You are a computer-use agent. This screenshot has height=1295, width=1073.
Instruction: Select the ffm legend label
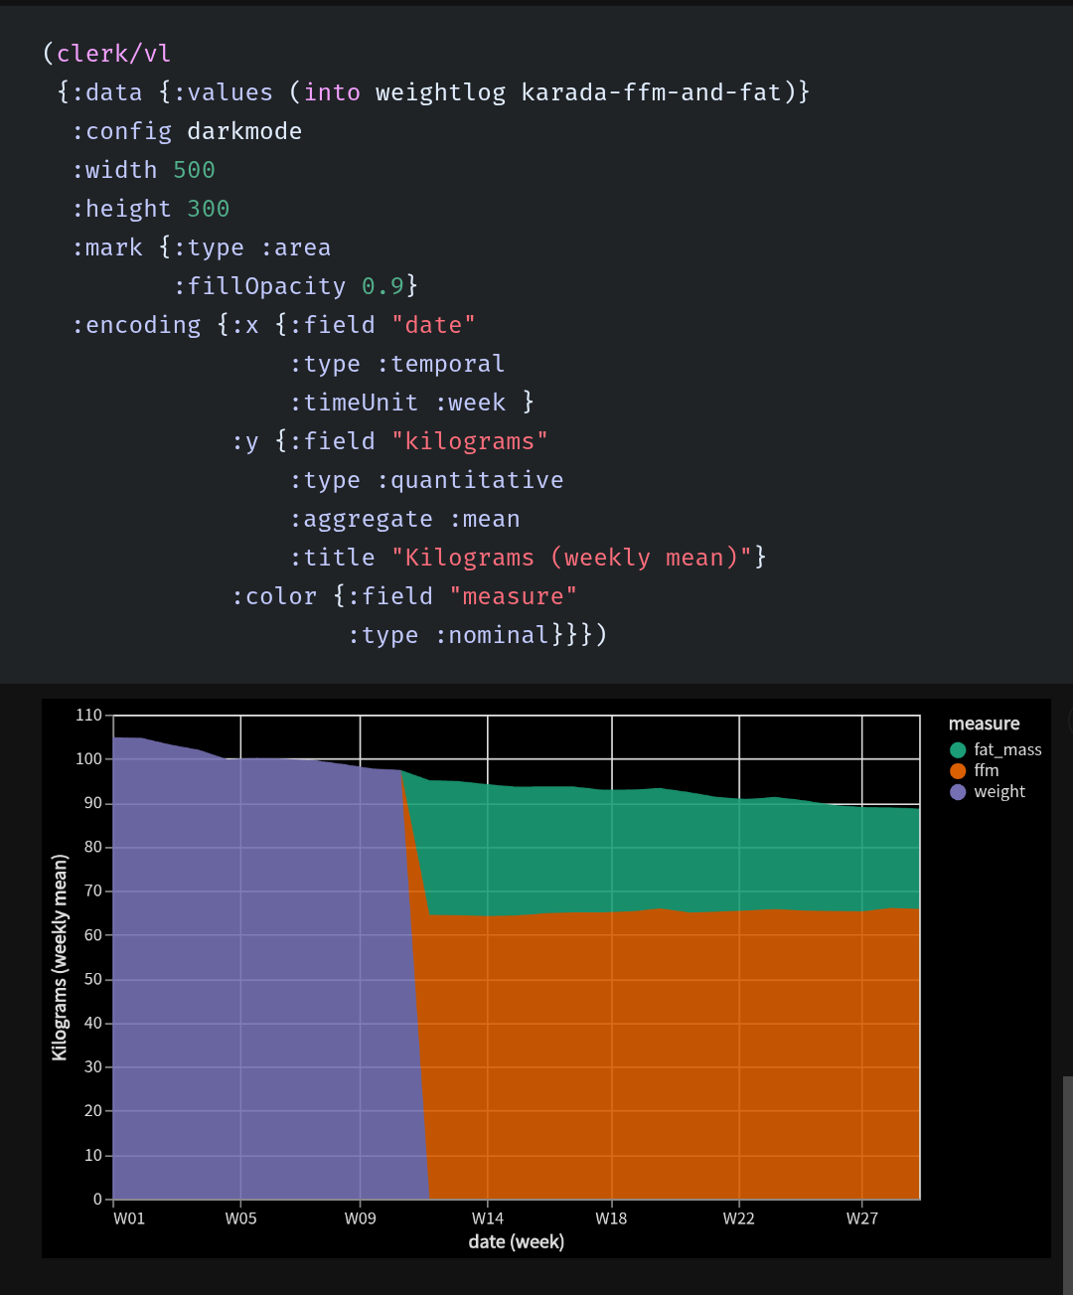pos(987,771)
